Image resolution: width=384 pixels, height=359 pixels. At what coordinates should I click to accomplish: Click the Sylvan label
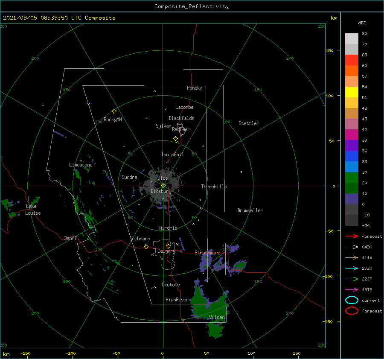[163, 126]
